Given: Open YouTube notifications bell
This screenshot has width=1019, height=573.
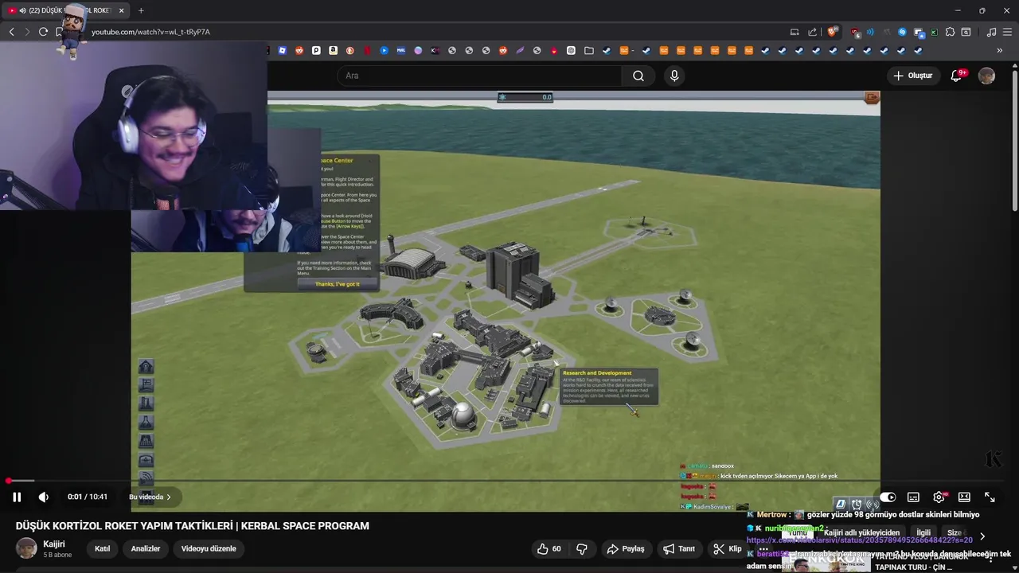Looking at the screenshot, I should point(957,76).
